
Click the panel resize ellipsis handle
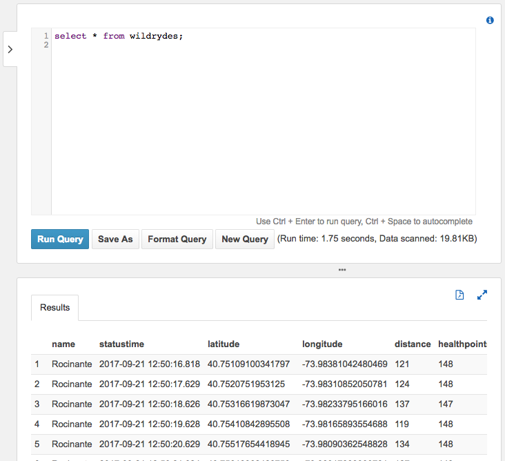click(x=342, y=270)
